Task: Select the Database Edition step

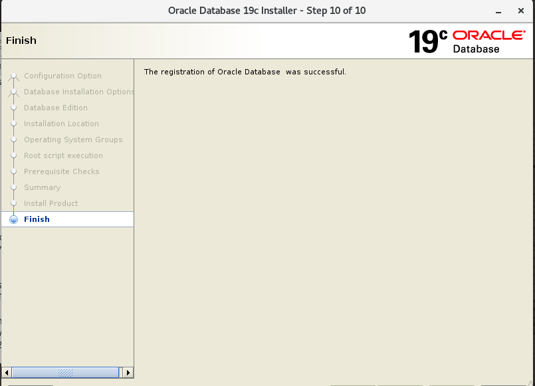Action: [x=56, y=108]
